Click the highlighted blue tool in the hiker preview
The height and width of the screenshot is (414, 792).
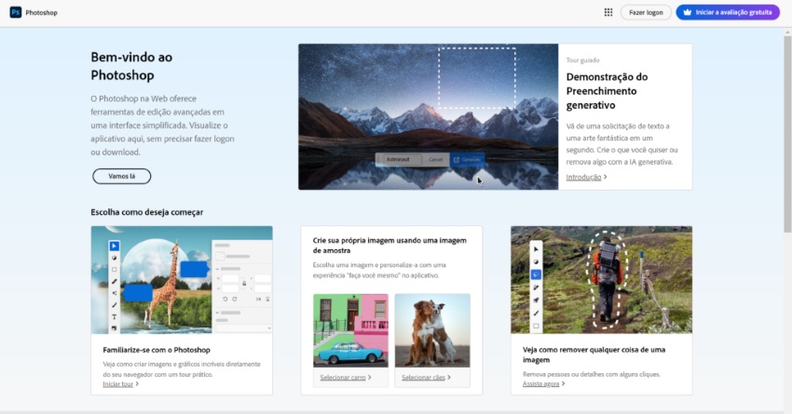(536, 274)
